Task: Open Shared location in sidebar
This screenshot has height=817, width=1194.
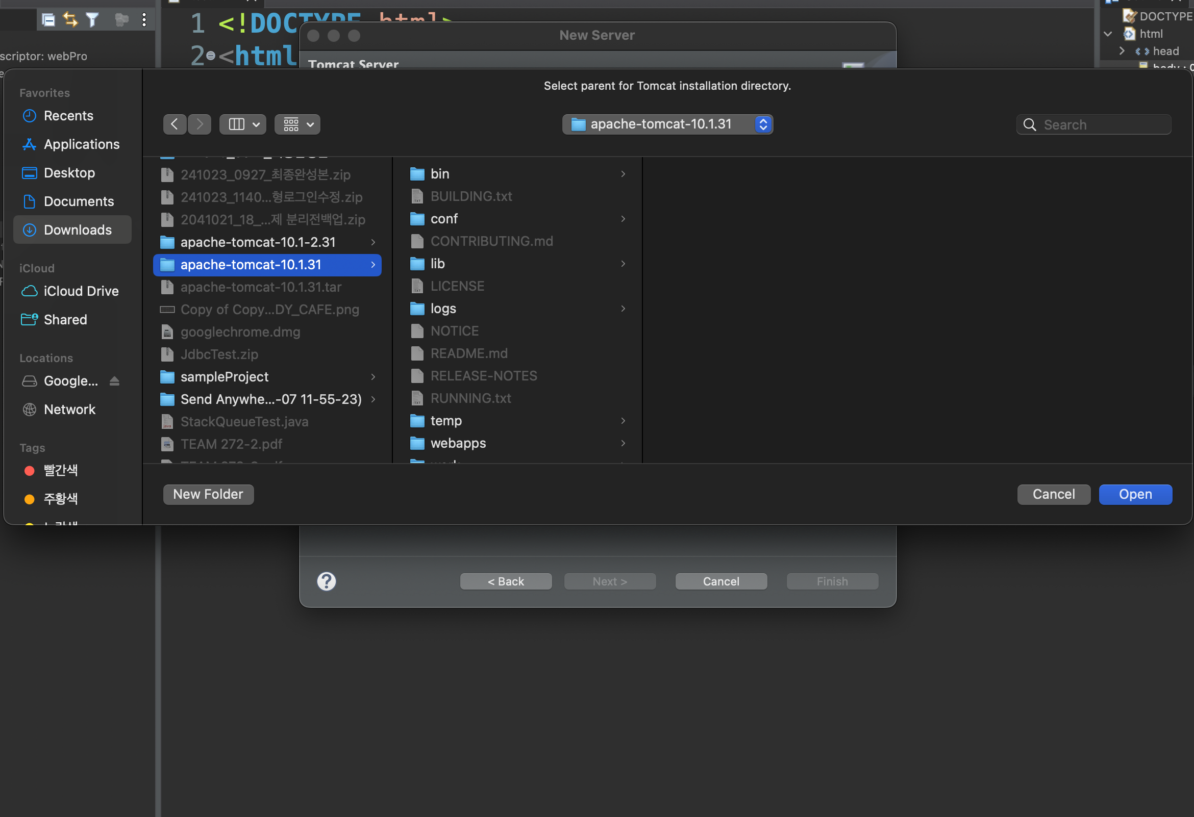Action: [x=72, y=320]
